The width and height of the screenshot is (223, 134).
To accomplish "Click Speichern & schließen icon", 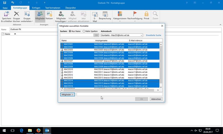I will pos(7,14).
